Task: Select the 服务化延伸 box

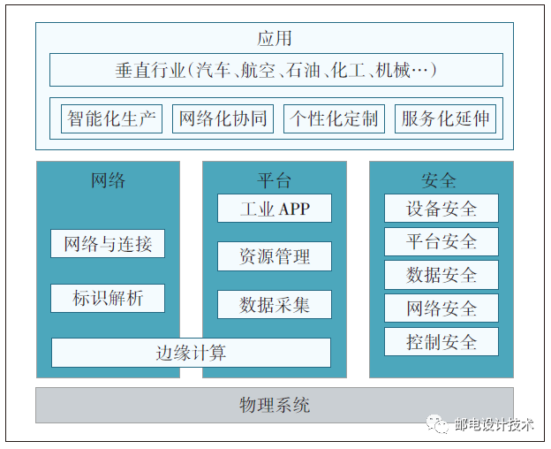Action: (x=446, y=118)
